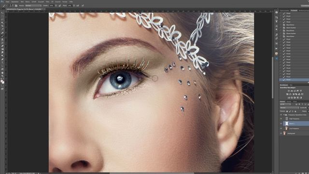
Task: Switch to the Stile tab
Action: click(291, 85)
